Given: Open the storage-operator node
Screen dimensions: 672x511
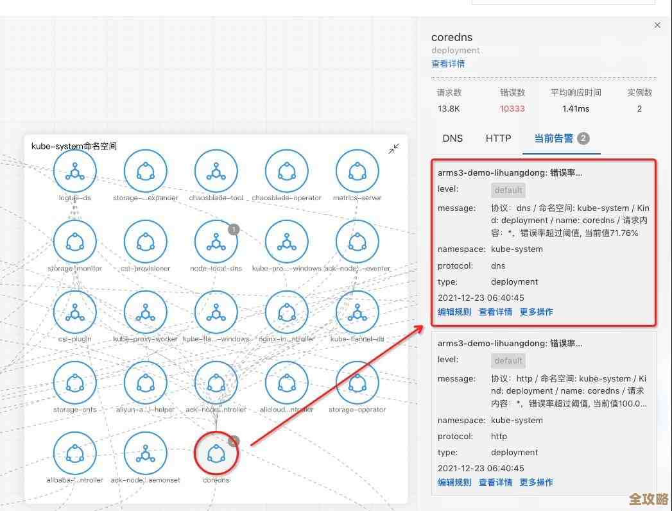Looking at the screenshot, I should point(357,383).
